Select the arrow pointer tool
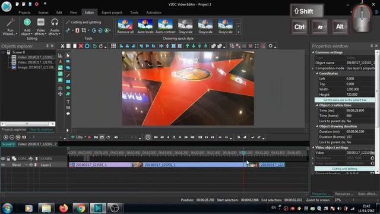This screenshot has width=380, height=214. (x=68, y=55)
